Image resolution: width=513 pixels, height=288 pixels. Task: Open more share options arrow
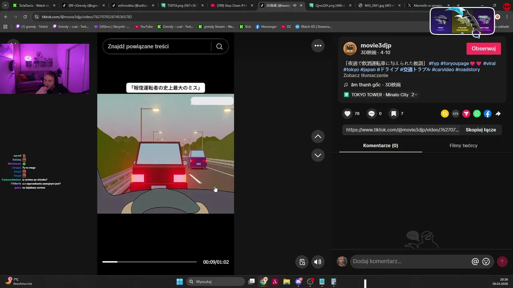498,114
